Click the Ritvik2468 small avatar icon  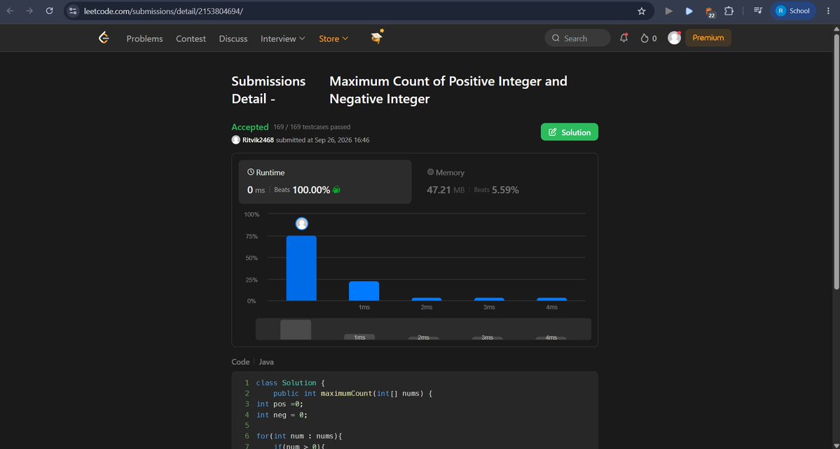(x=235, y=140)
